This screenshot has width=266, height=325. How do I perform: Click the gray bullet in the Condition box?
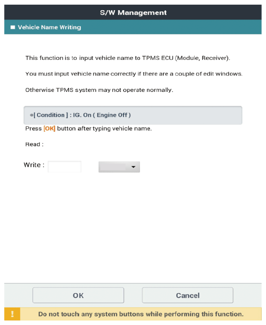pyautogui.click(x=31, y=115)
